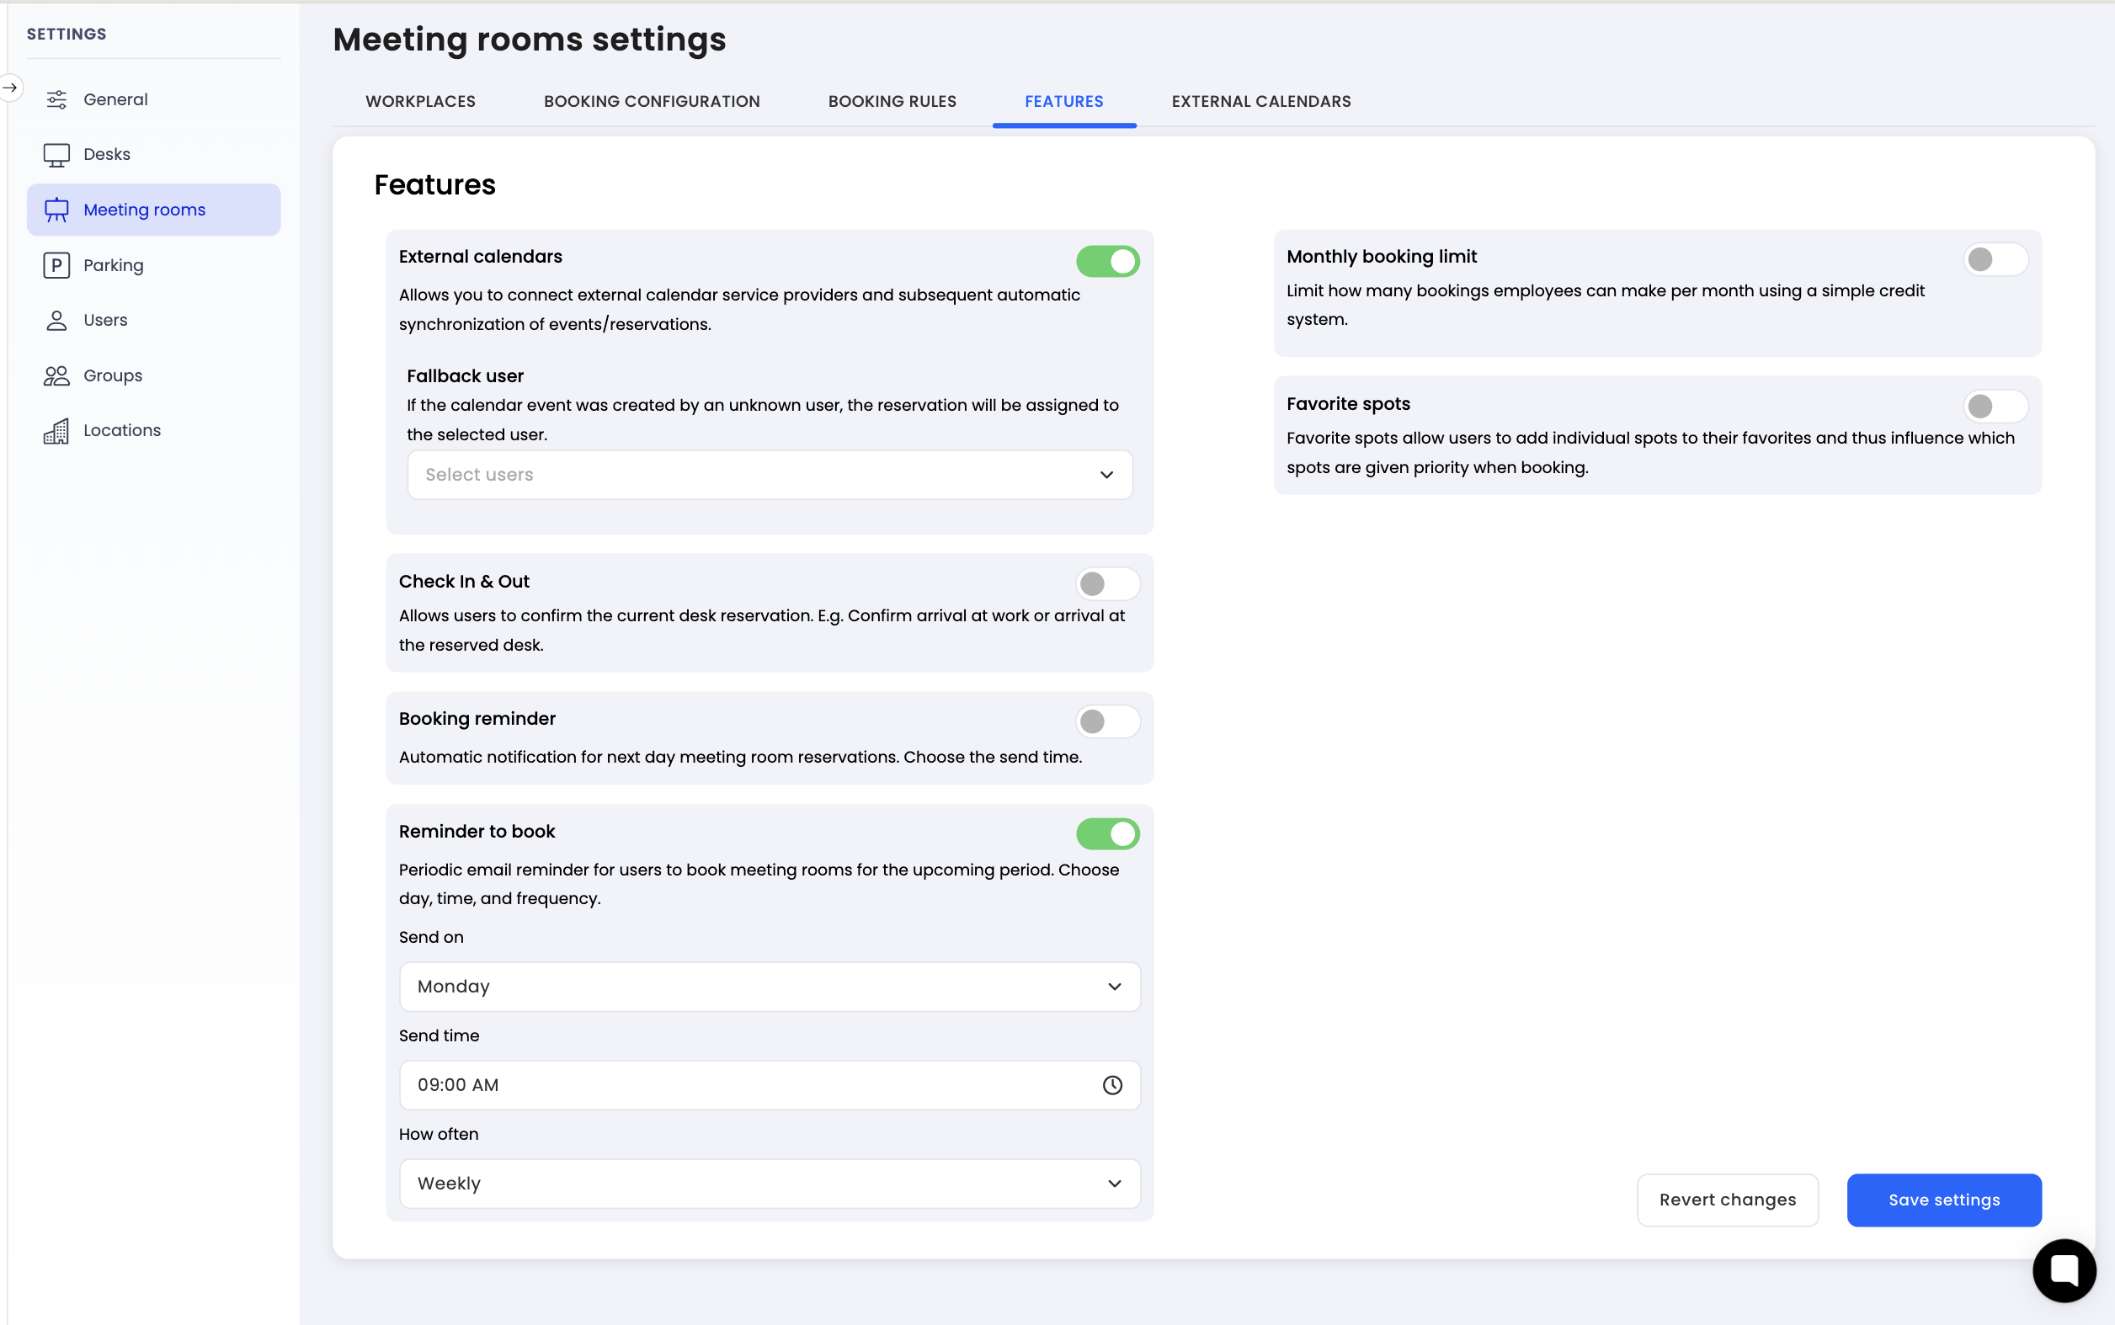Click the Parking P icon
This screenshot has height=1325, width=2115.
56,264
